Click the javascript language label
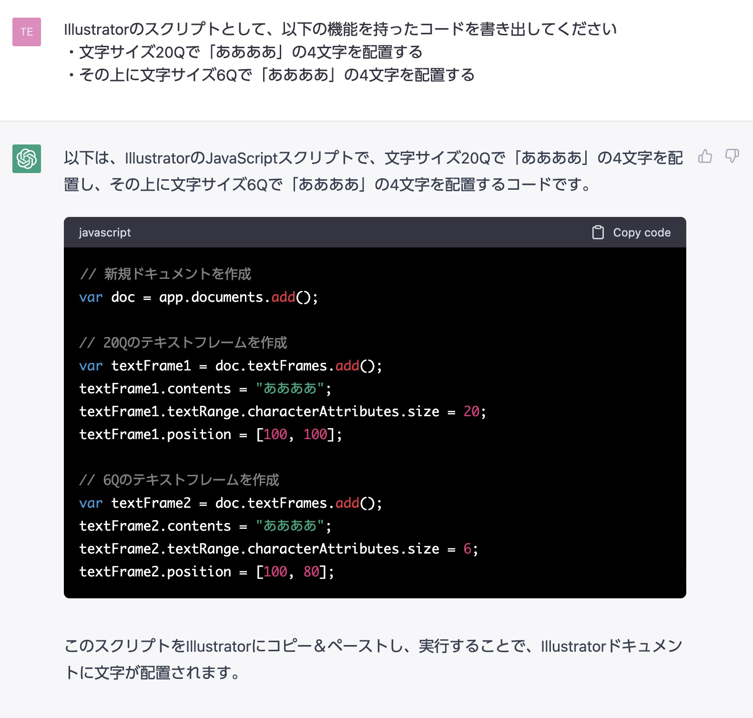This screenshot has width=753, height=718. [x=104, y=232]
